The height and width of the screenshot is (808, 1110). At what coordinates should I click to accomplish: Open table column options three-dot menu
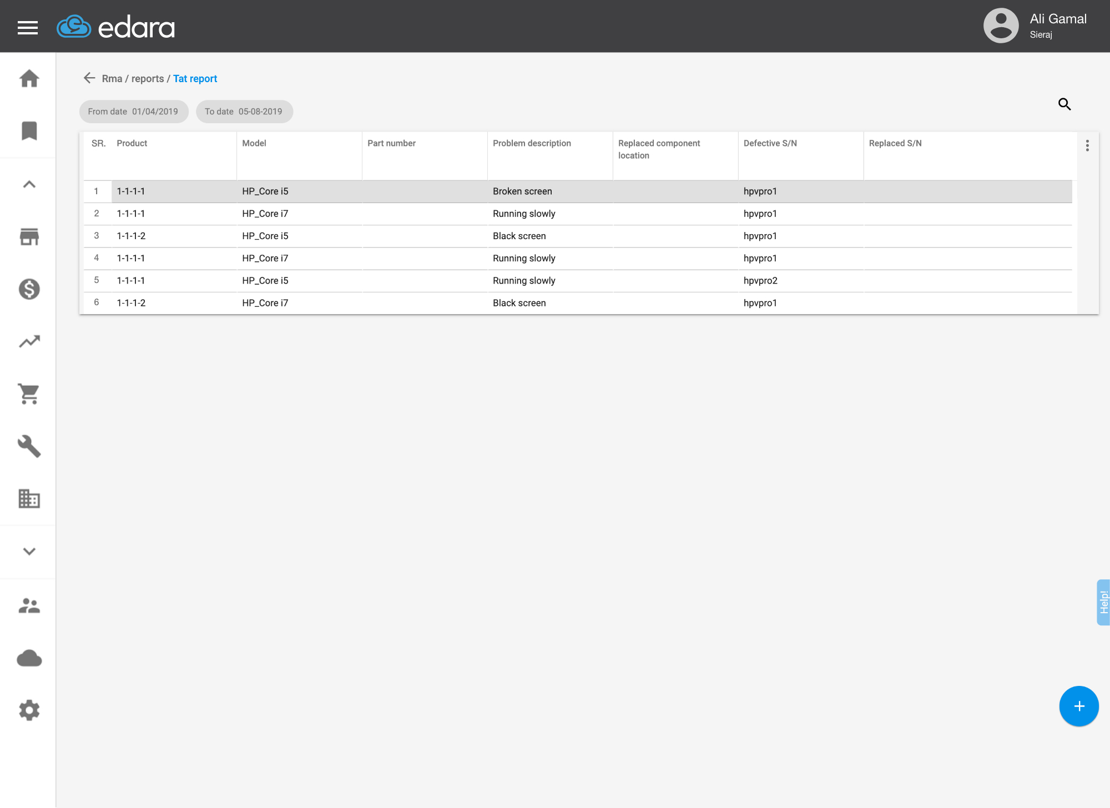pos(1087,145)
